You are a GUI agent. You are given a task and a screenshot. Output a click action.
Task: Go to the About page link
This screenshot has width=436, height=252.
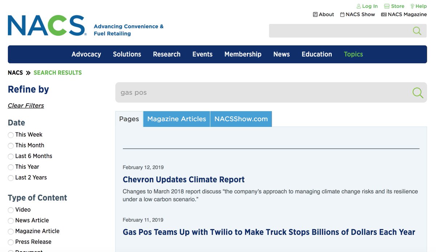(326, 15)
